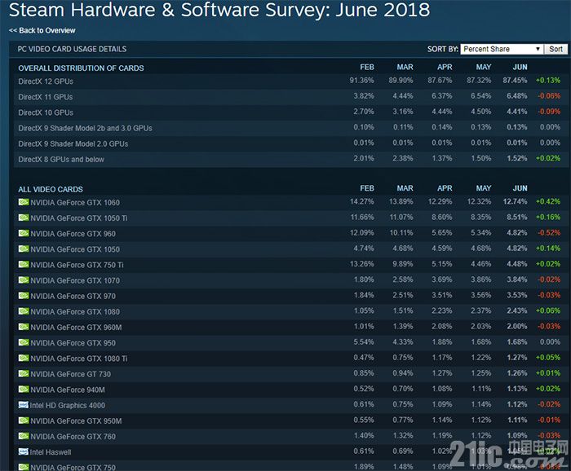
Task: Select the DirectX 11 GPUs row label
Action: [45, 97]
